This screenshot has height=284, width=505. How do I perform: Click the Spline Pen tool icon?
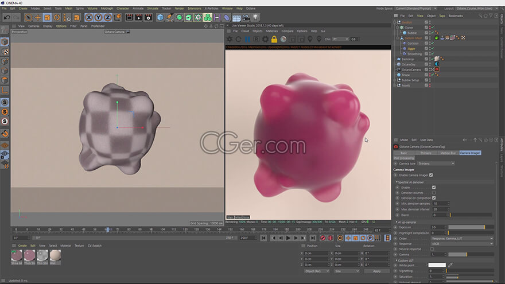coord(170,17)
